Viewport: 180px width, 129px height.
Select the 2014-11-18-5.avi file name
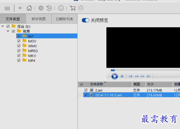point(108,95)
